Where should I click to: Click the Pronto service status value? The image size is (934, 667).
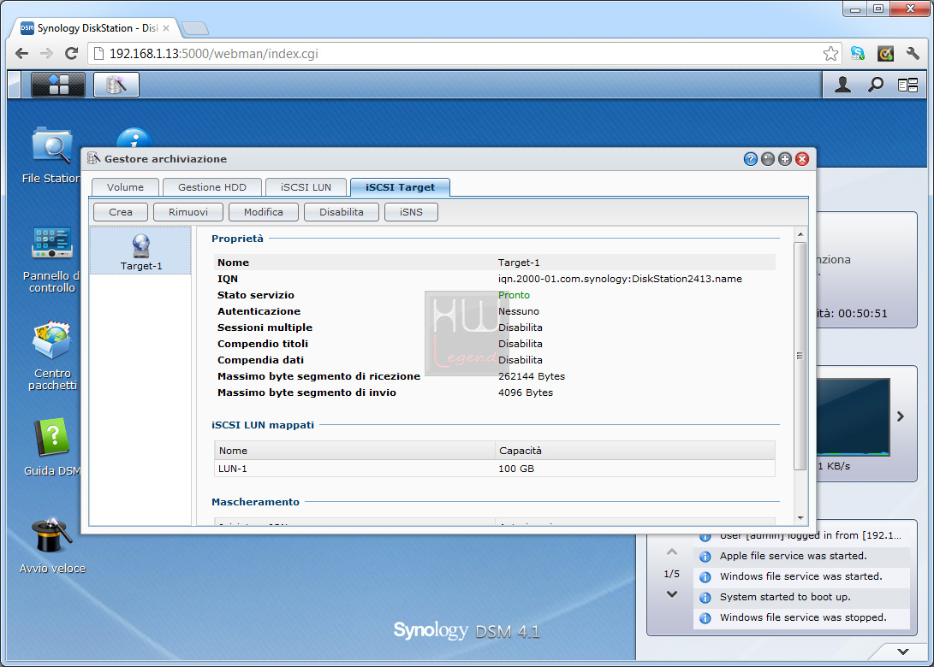click(x=514, y=295)
